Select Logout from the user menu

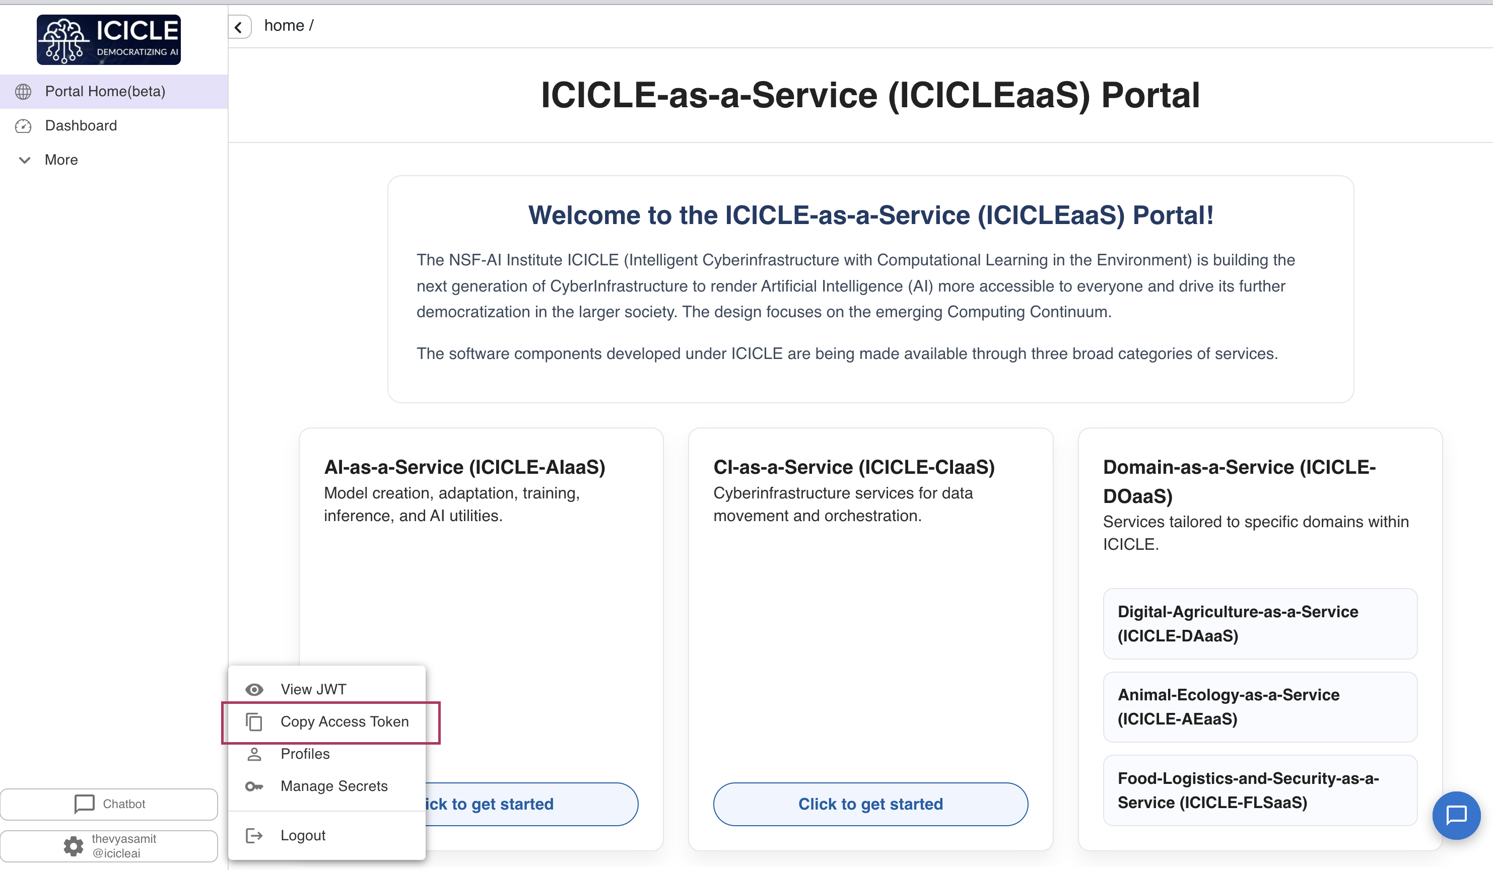pos(326,836)
